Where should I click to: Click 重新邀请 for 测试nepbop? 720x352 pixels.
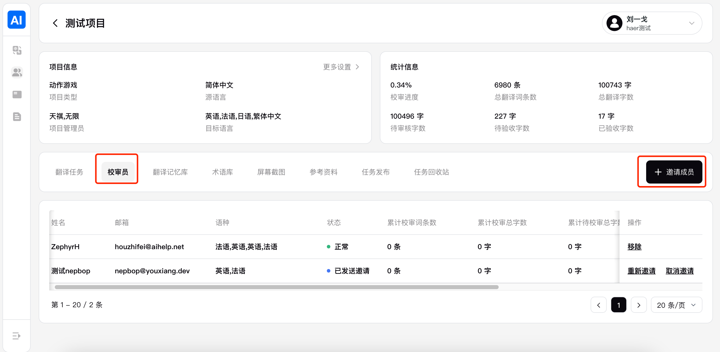pos(641,271)
